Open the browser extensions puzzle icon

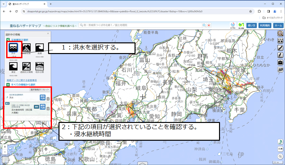259,11
